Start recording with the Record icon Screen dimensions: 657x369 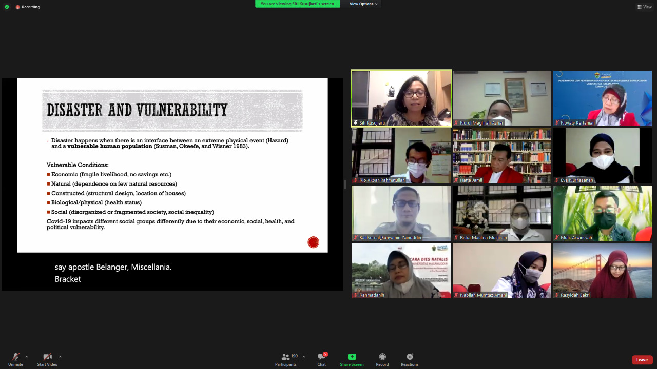(382, 357)
